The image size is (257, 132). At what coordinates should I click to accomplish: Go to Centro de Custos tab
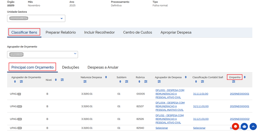[138, 32]
